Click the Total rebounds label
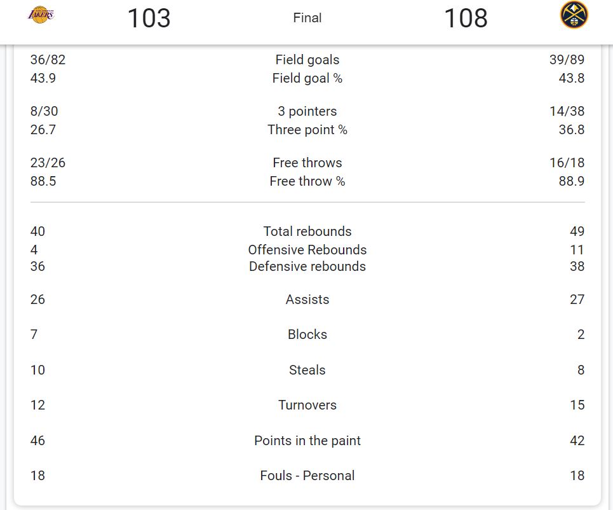 pyautogui.click(x=307, y=231)
